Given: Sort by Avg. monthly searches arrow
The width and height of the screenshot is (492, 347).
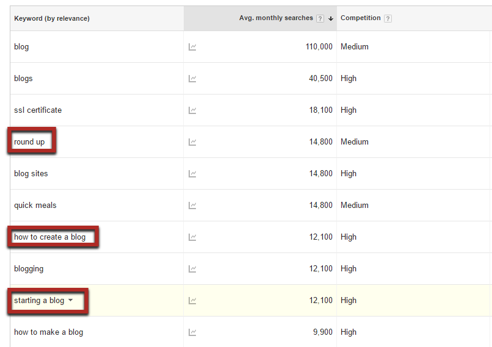Looking at the screenshot, I should point(331,18).
